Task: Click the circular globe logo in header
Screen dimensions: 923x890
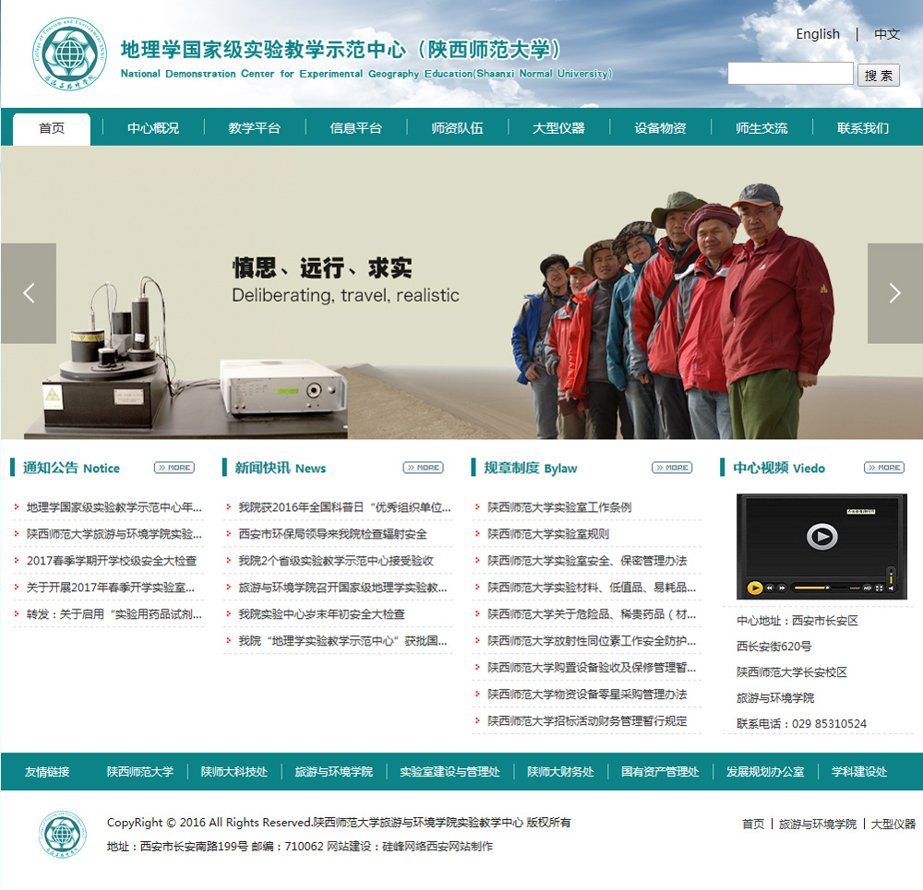Action: (x=69, y=53)
